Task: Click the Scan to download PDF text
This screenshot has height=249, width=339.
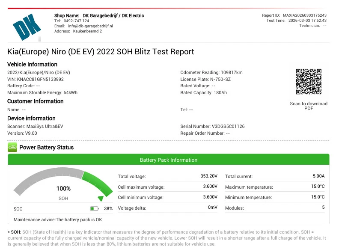Action: (309, 106)
